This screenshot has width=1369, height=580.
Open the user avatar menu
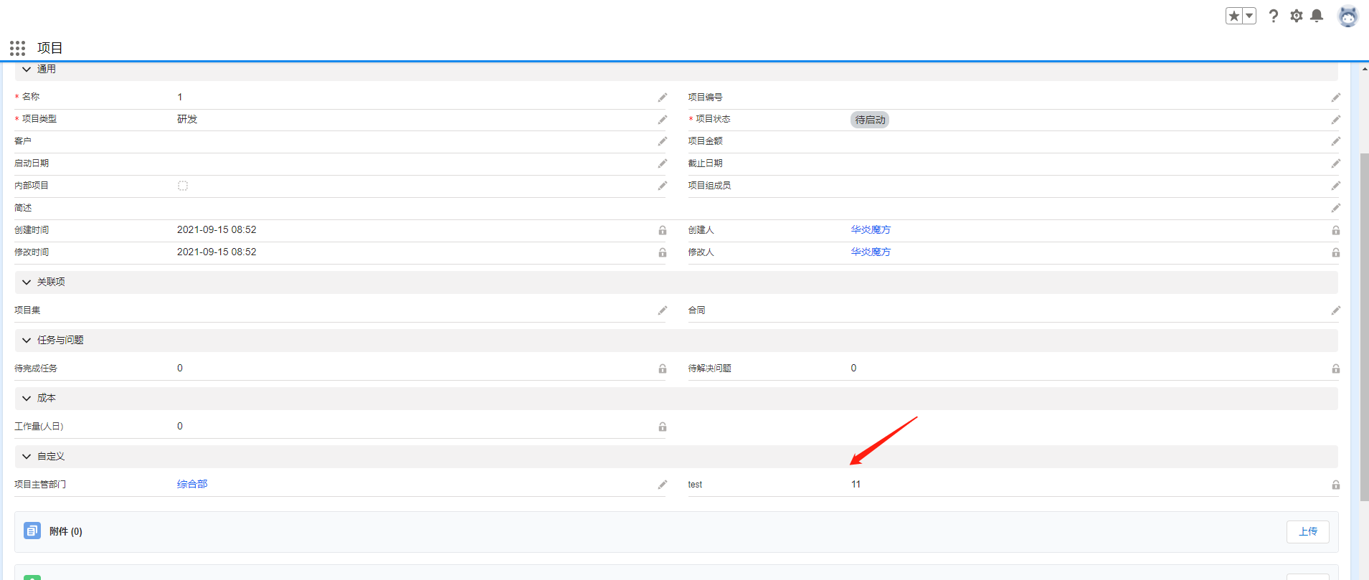tap(1348, 16)
